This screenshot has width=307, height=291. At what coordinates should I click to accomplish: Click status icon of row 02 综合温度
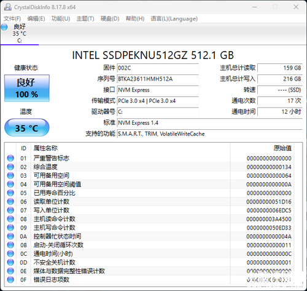10,167
